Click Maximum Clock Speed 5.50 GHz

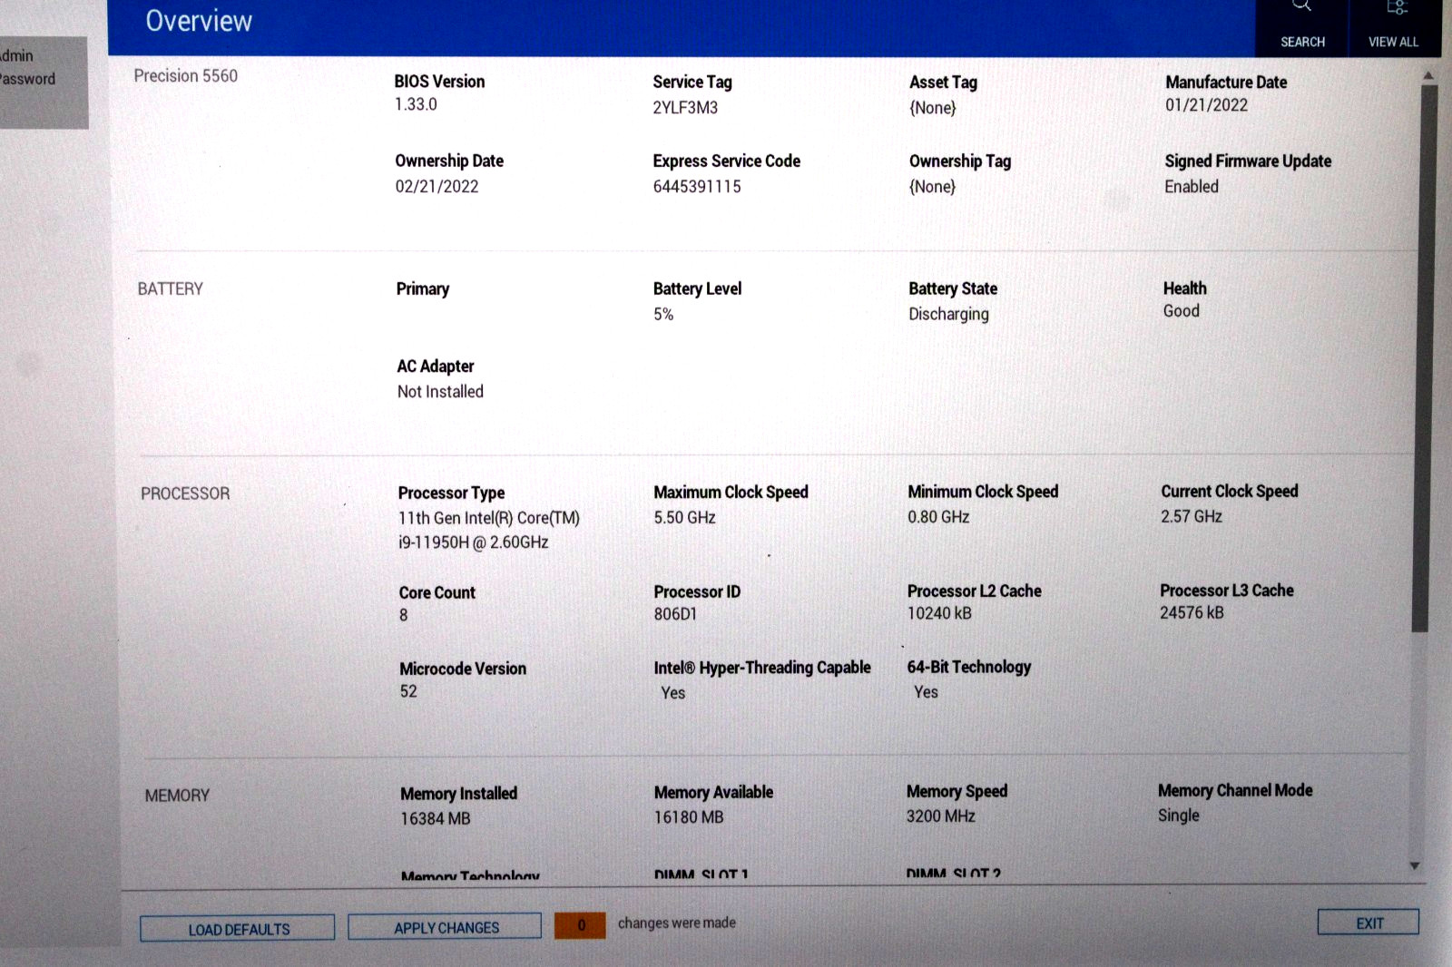coord(684,517)
